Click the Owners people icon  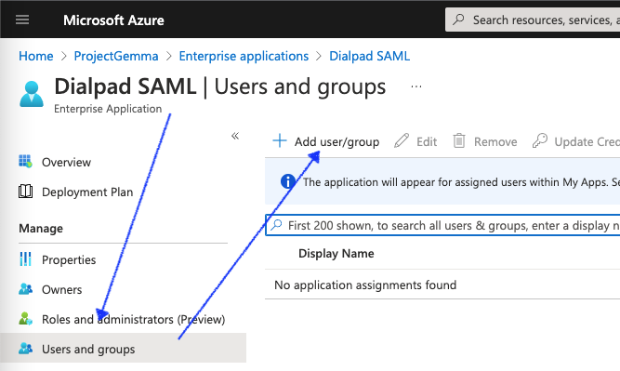pyautogui.click(x=25, y=289)
